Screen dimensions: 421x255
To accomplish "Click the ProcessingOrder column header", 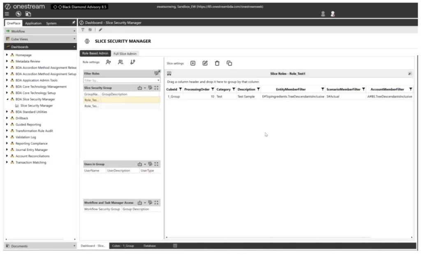I will click(x=197, y=90).
